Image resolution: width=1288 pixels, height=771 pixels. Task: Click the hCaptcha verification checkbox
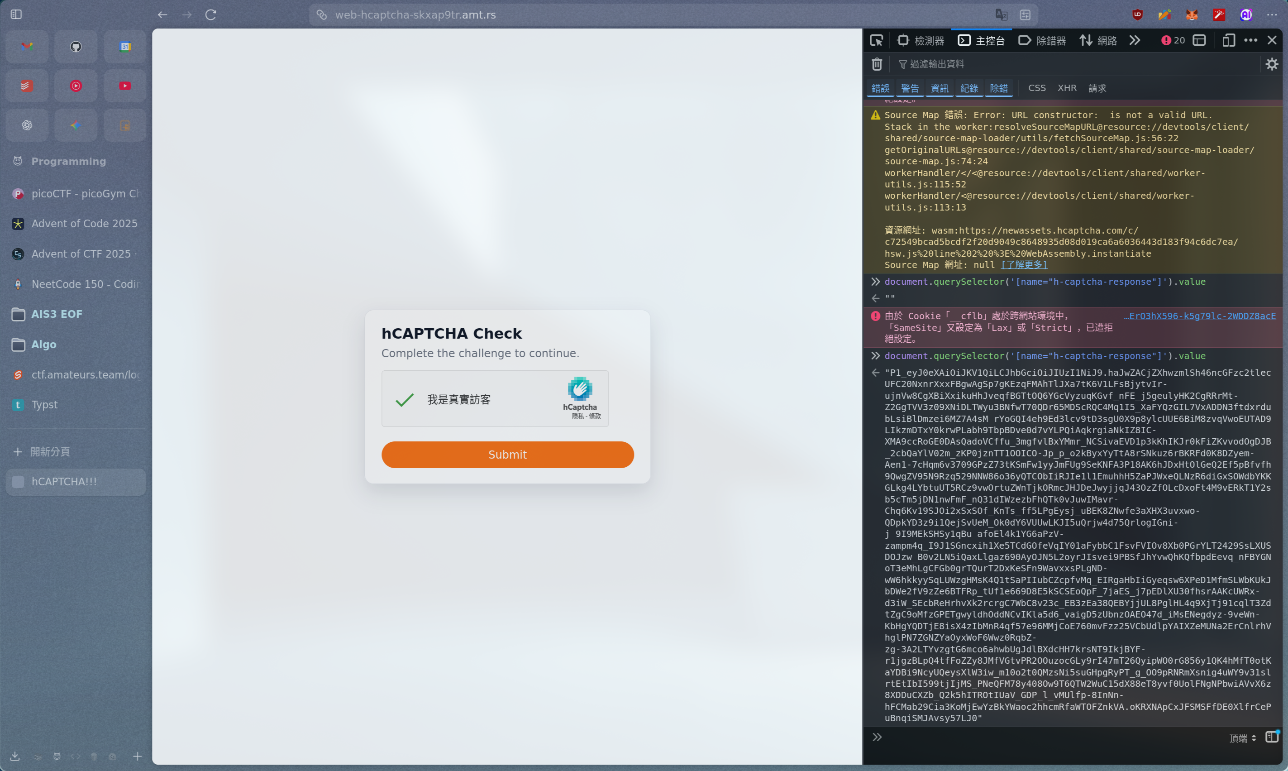coord(404,399)
